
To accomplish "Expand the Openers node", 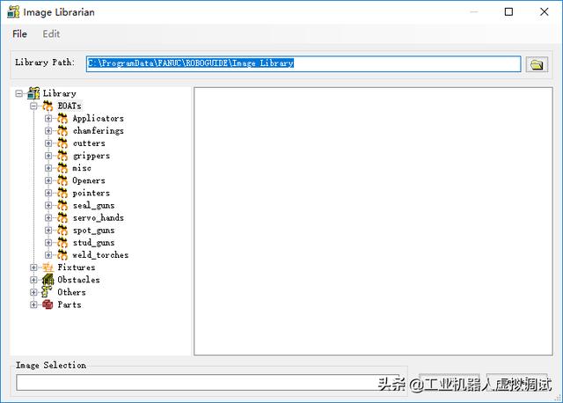I will [48, 180].
